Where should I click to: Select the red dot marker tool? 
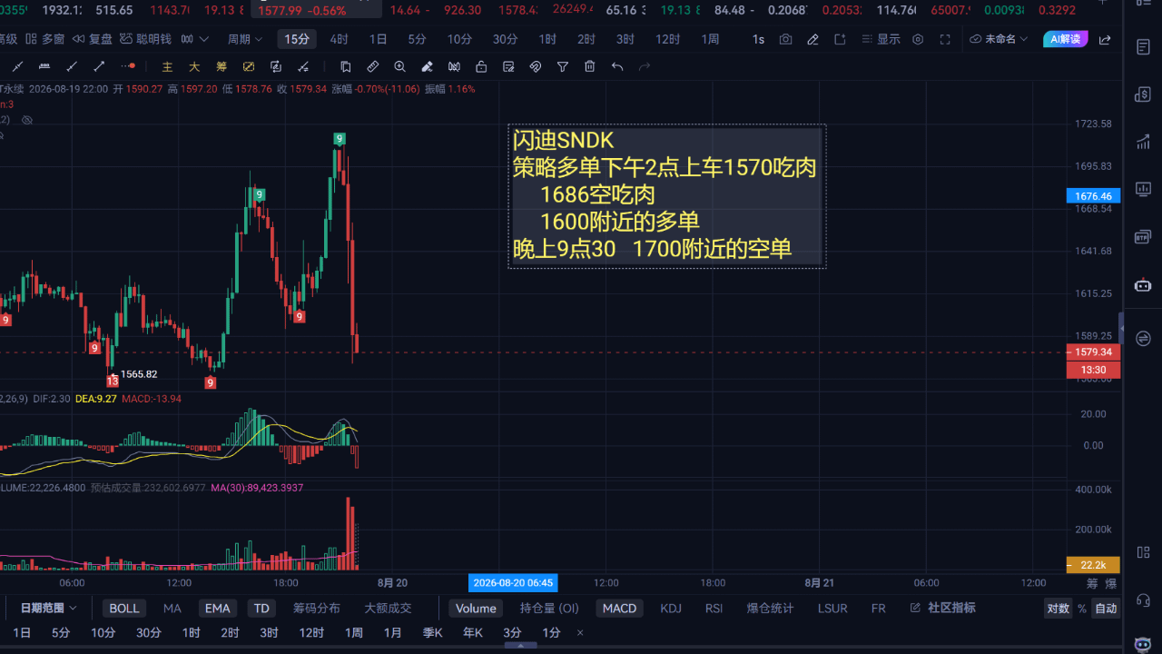(129, 66)
